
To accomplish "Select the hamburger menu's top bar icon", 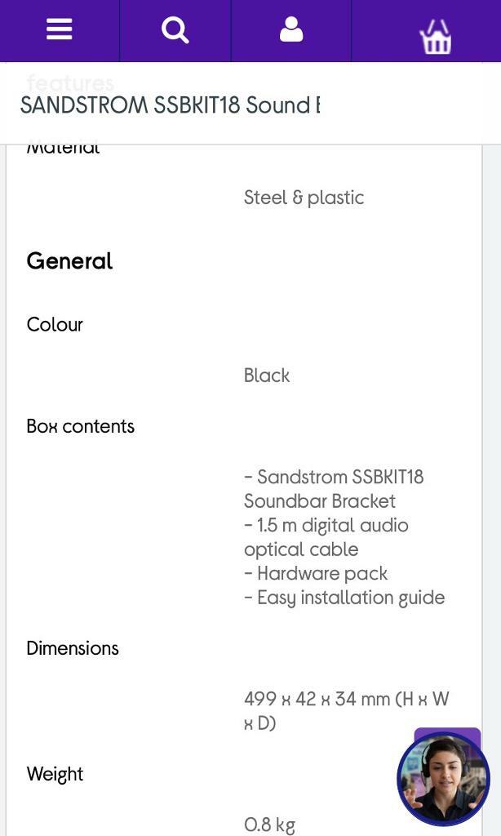I will coord(58,22).
